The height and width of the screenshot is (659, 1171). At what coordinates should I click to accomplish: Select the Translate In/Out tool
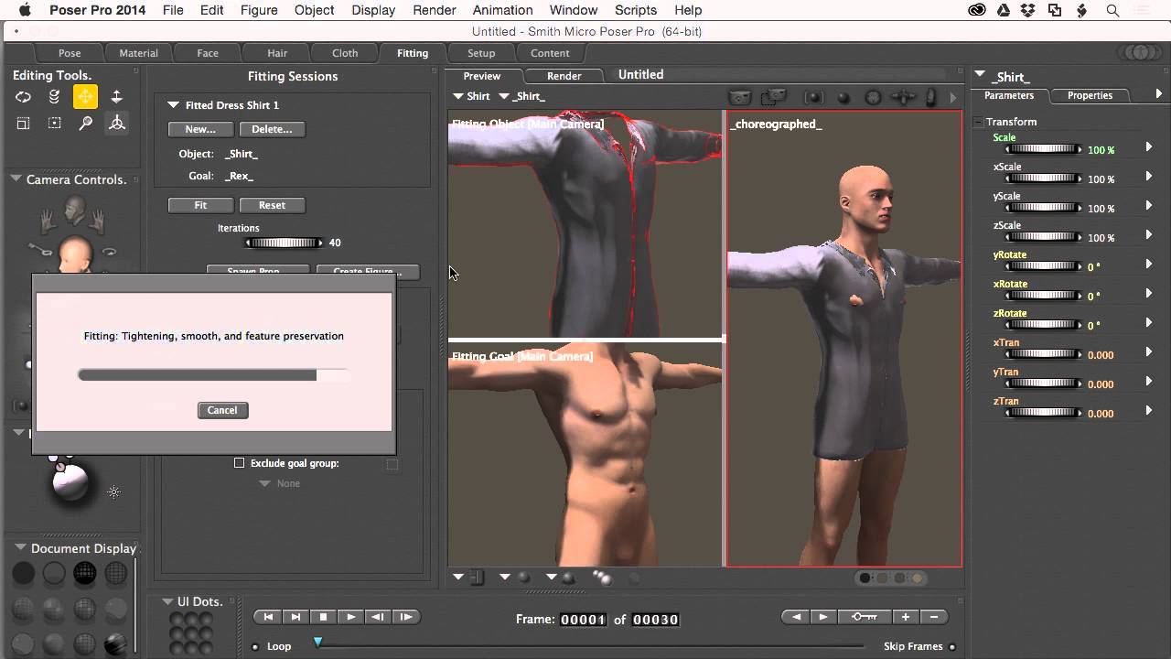click(x=116, y=97)
